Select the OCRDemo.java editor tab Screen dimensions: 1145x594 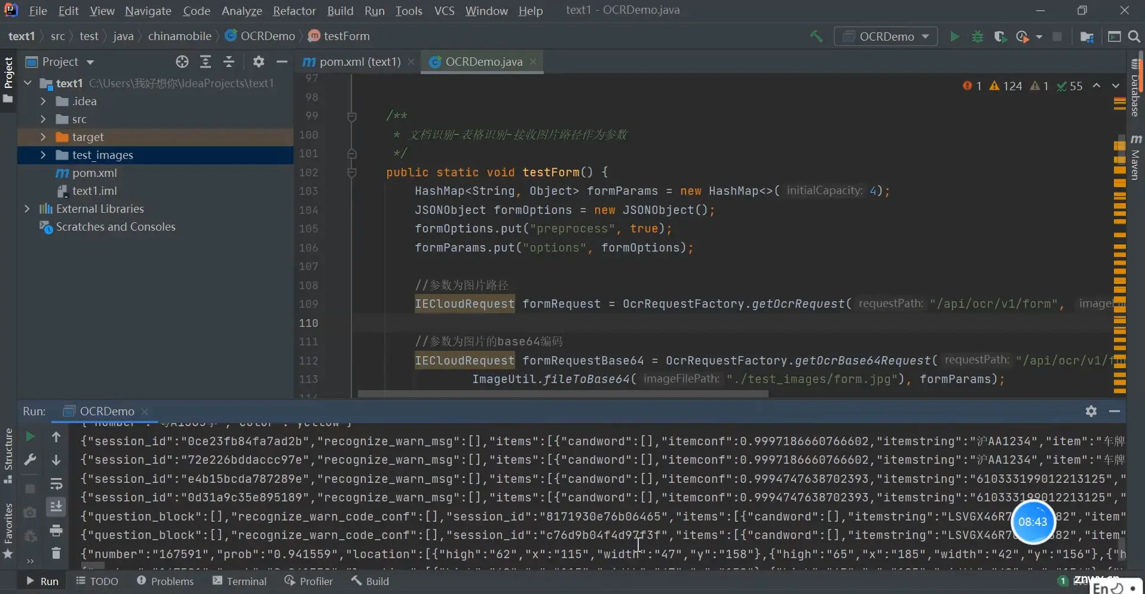coord(484,62)
